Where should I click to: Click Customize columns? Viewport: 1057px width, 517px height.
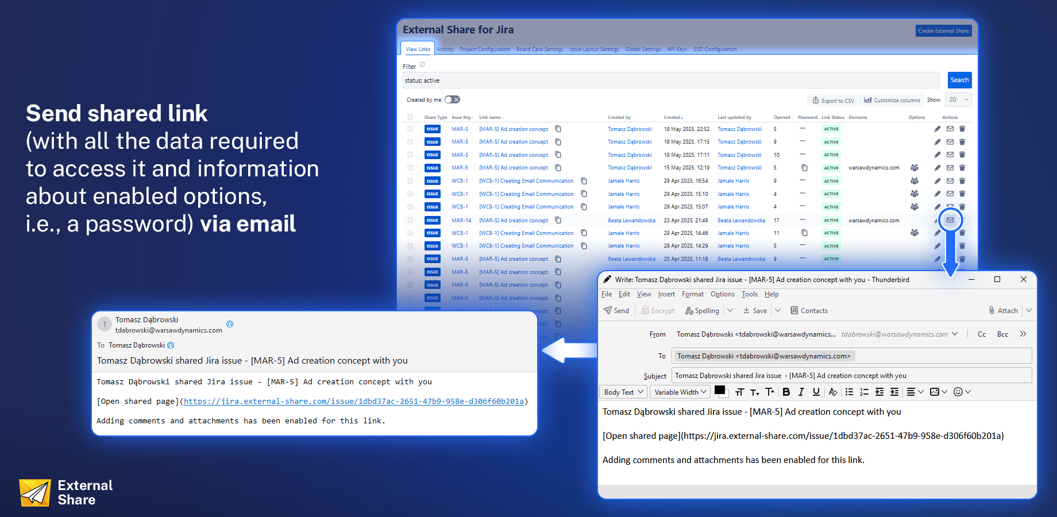pos(892,101)
